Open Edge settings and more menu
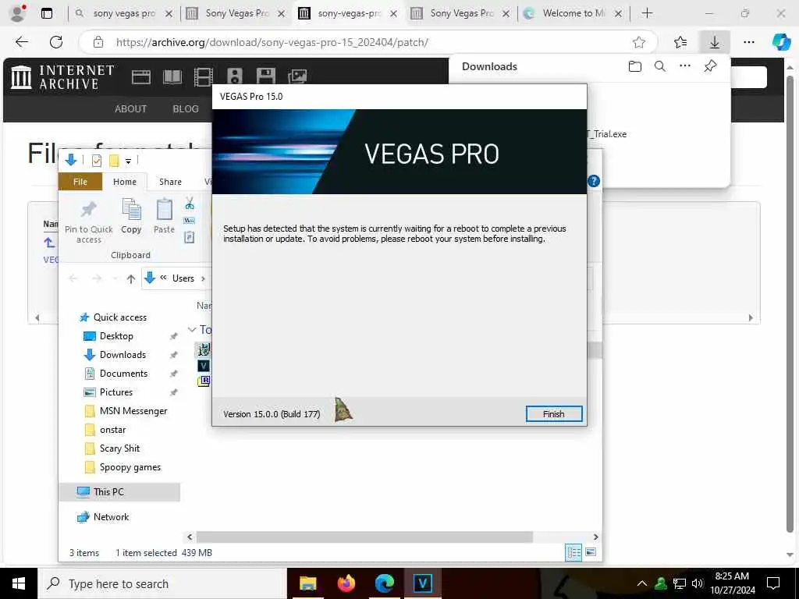The image size is (799, 599). pos(748,42)
